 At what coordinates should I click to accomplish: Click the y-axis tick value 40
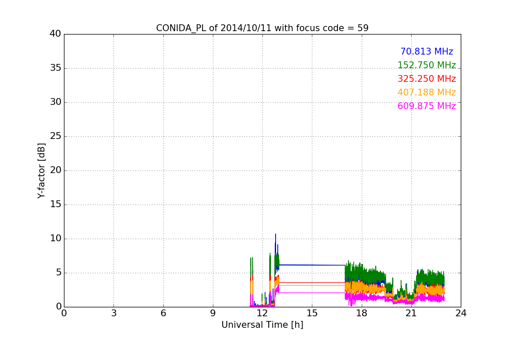click(x=55, y=34)
